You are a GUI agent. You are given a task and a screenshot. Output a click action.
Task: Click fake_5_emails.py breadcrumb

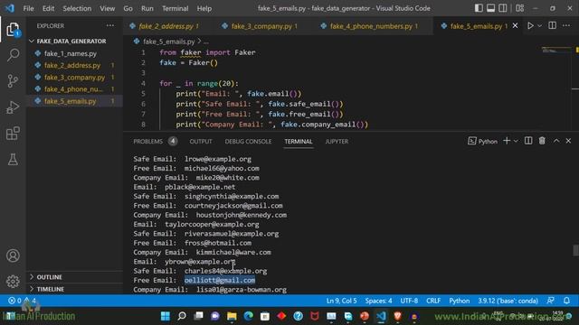[x=168, y=42]
